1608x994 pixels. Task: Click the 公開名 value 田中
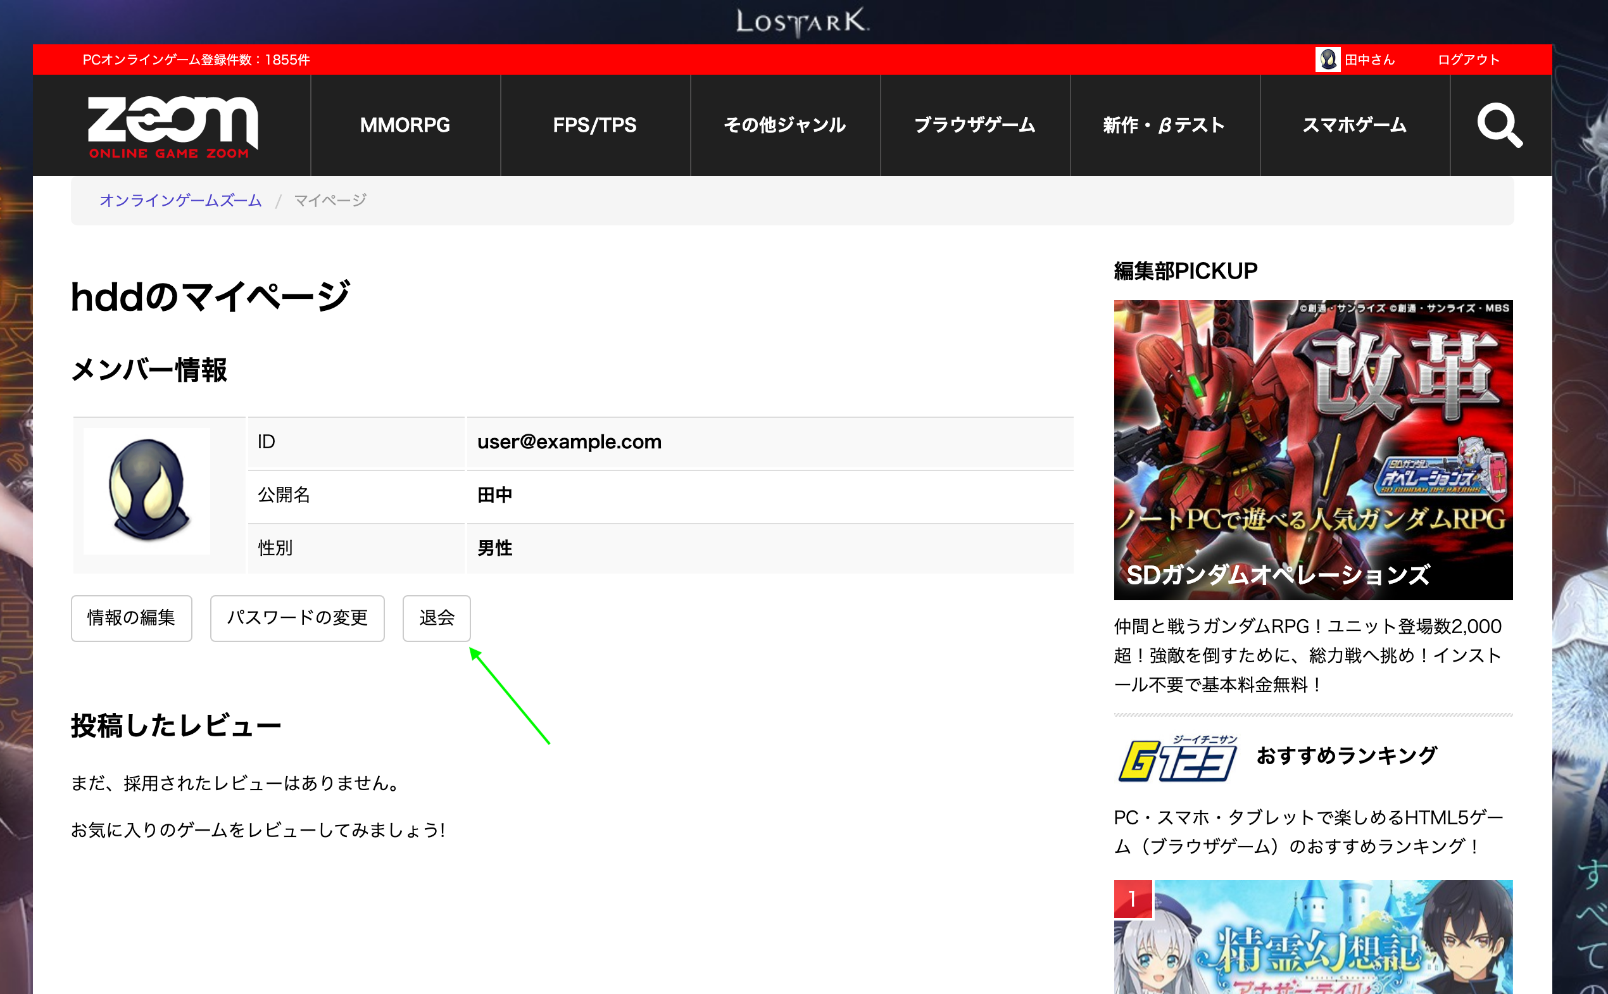494,495
